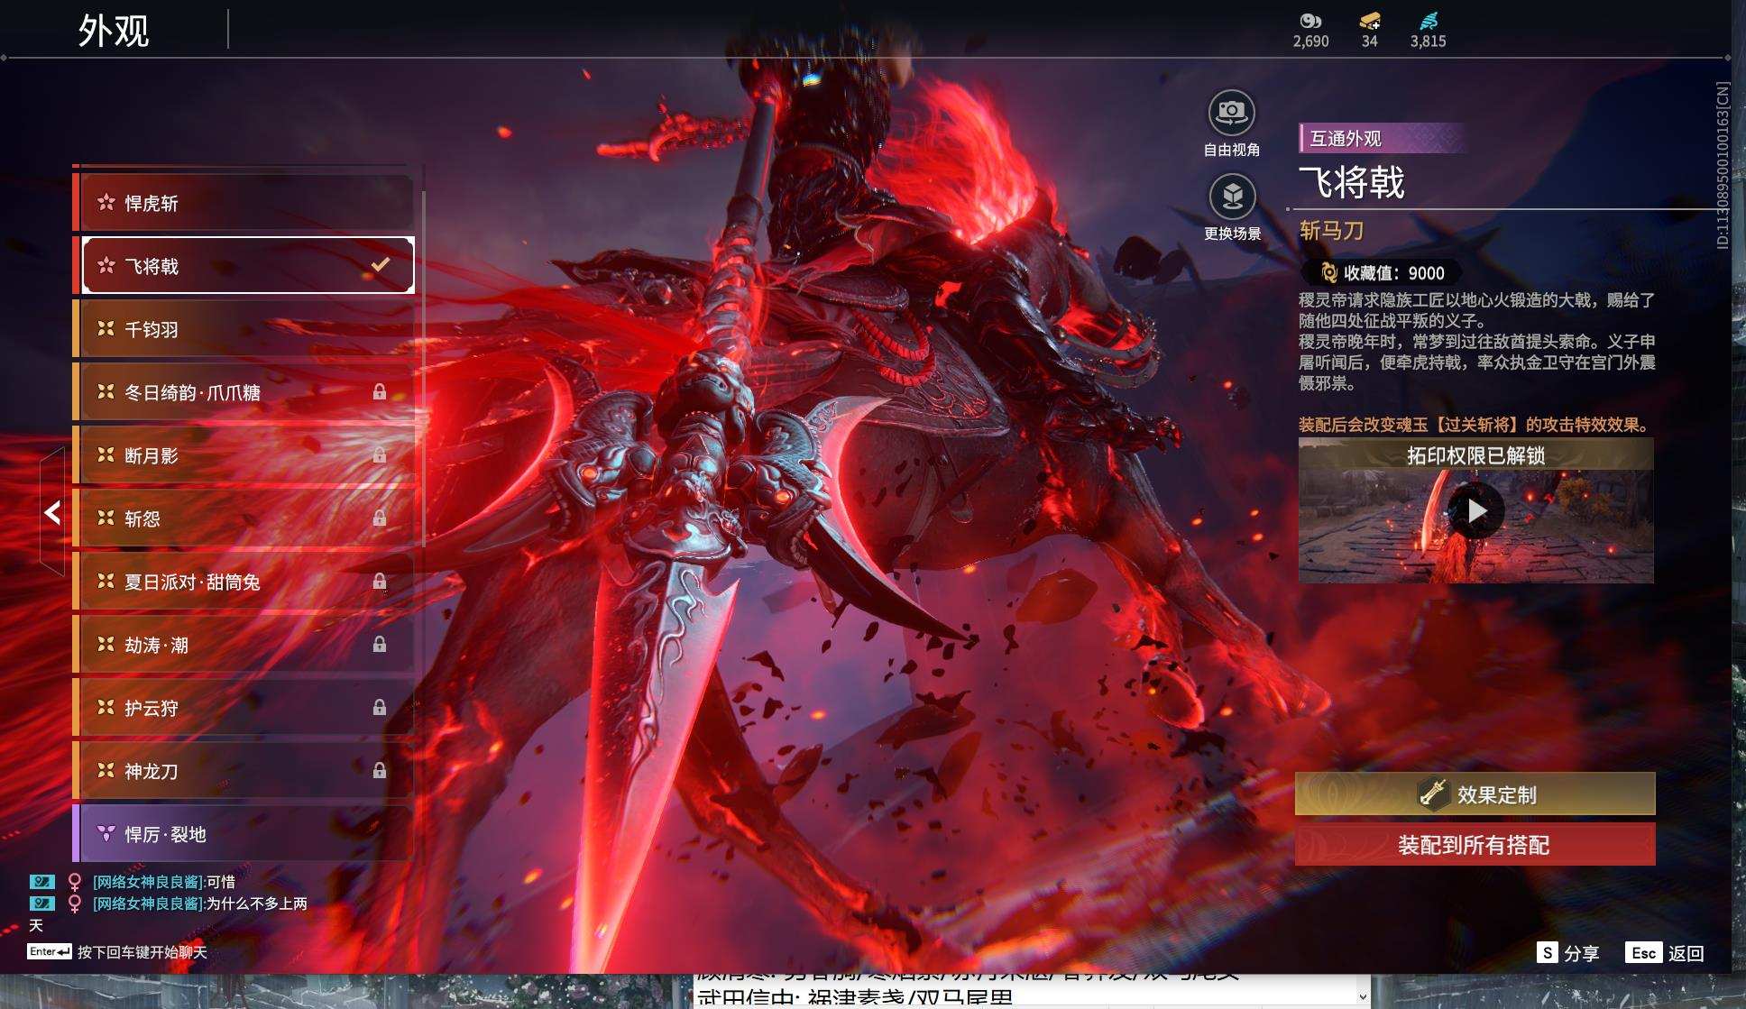This screenshot has height=1009, width=1746.
Task: Click the 外观 page title
Action: point(114,31)
